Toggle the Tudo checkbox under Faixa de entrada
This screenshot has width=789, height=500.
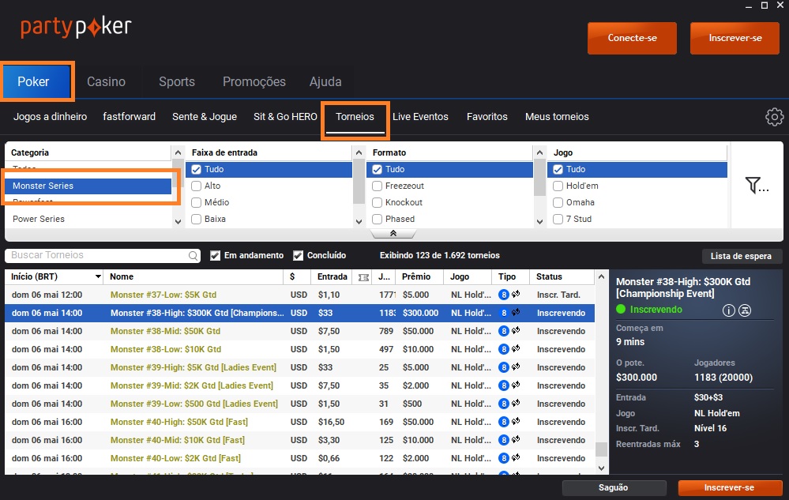(x=196, y=170)
